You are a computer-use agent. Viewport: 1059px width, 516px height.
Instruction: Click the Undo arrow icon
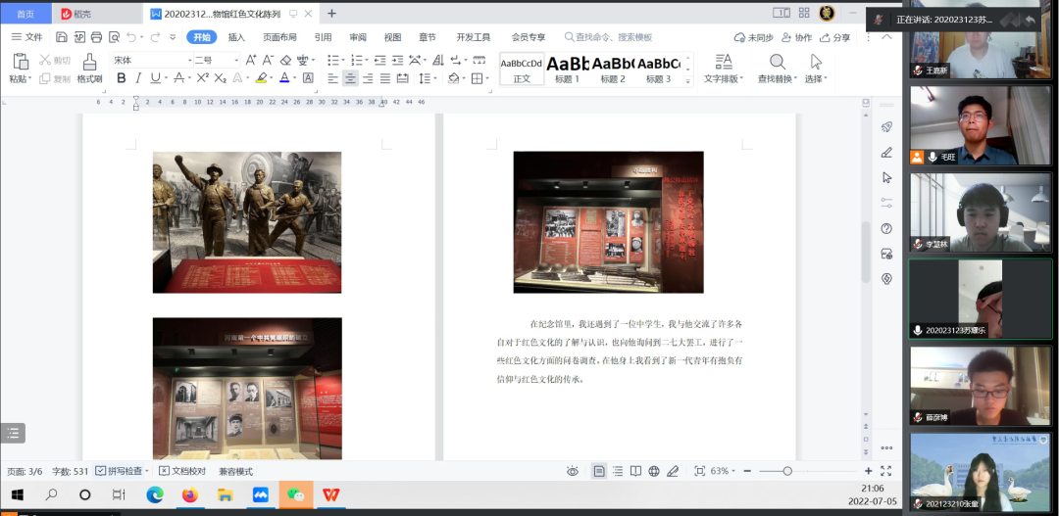click(x=131, y=37)
